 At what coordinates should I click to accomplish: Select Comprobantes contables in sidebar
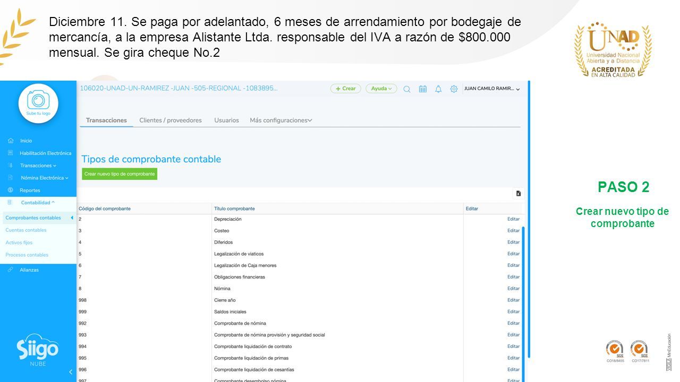[33, 218]
